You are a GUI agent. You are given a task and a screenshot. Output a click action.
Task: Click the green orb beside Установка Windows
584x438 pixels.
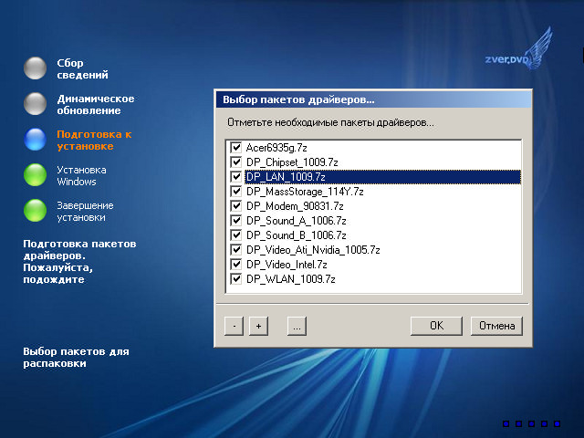35,174
